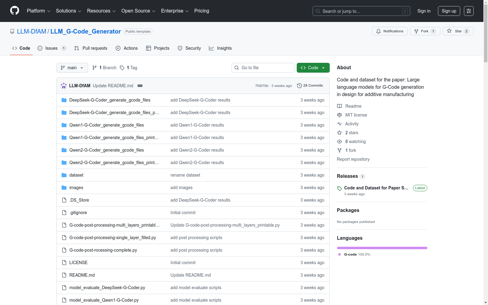Click the file icon for README.md
This screenshot has width=488, height=305.
point(64,275)
